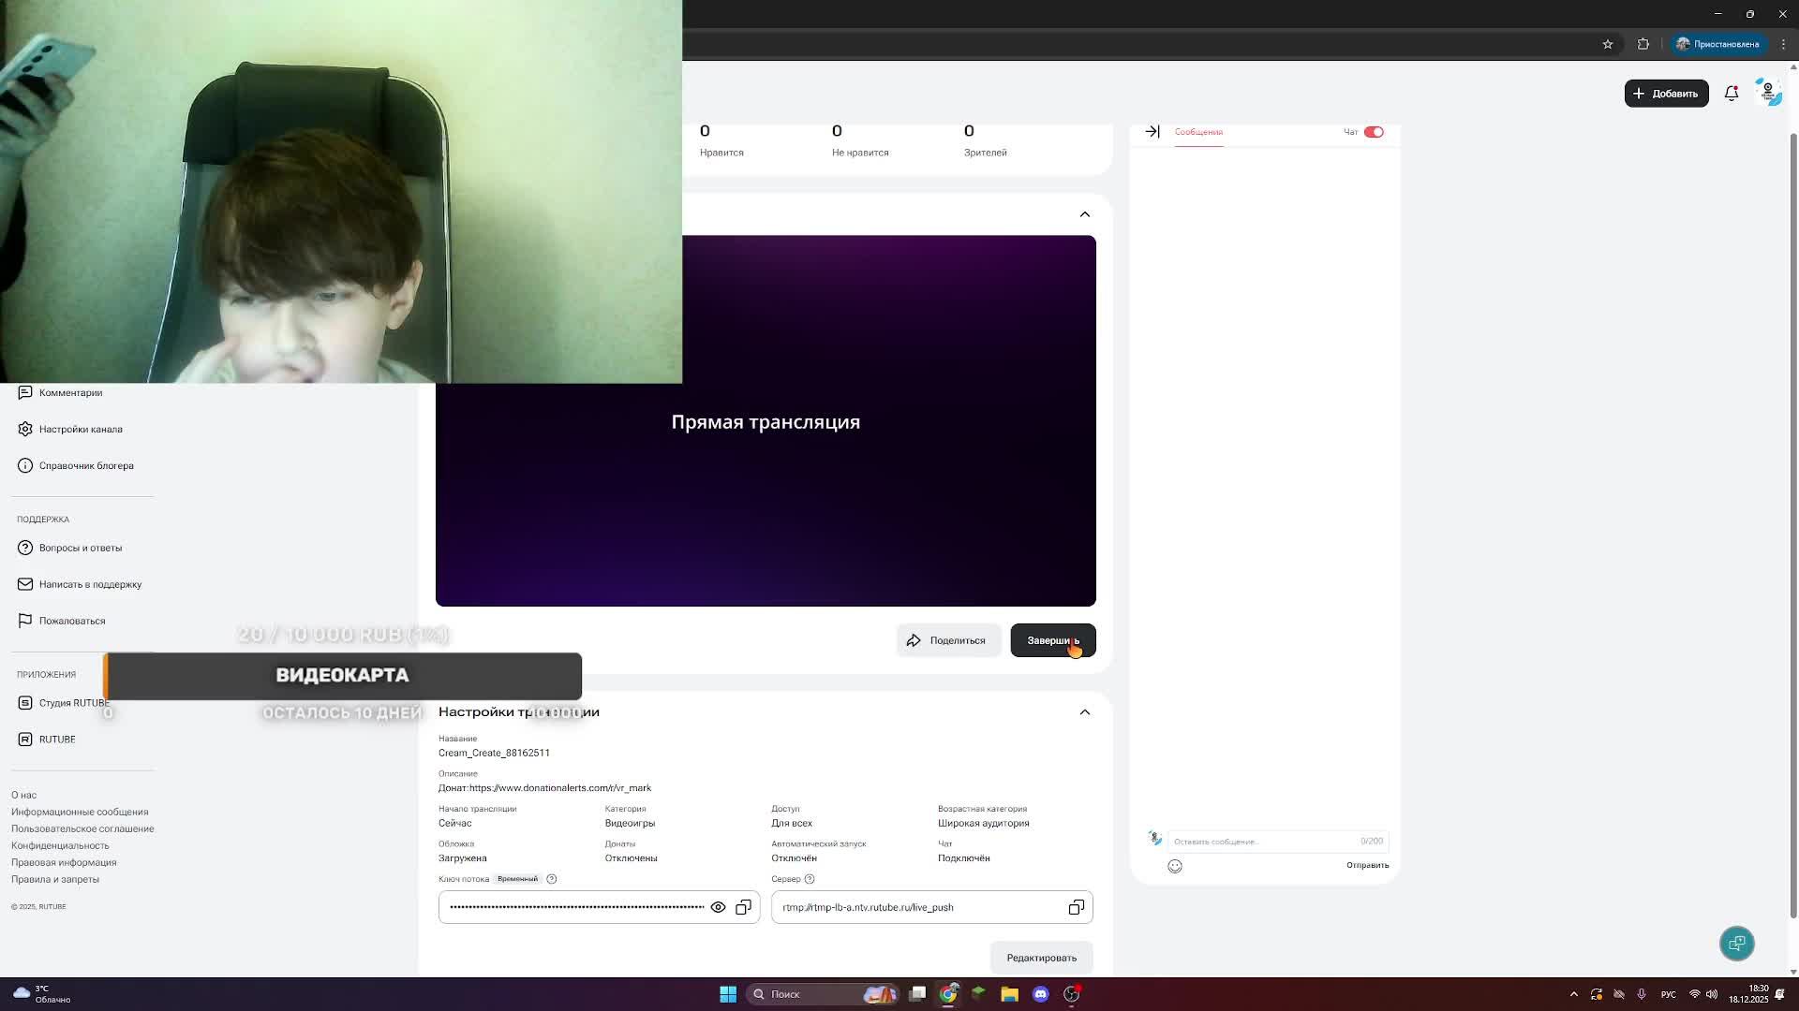
Task: Copy the stream key
Action: click(x=743, y=907)
